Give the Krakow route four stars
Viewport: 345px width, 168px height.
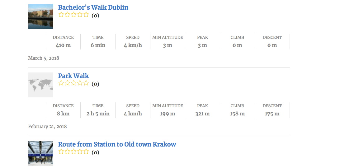[x=80, y=152]
